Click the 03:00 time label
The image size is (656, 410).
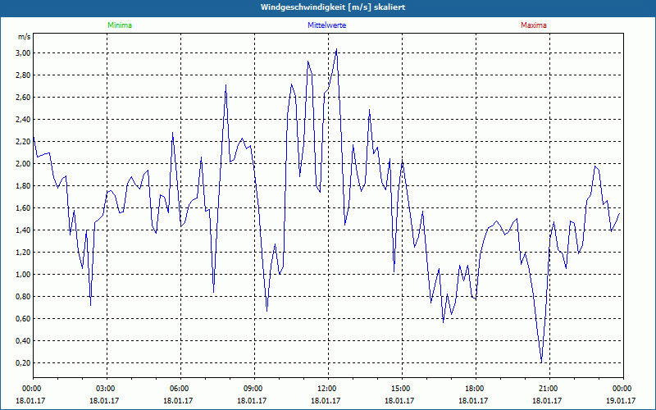point(107,389)
